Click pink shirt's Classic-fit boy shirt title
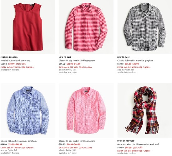This screenshot has width=172, height=156. click(x=77, y=141)
